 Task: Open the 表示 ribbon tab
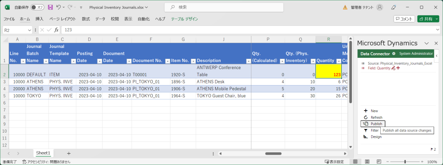tap(128, 19)
